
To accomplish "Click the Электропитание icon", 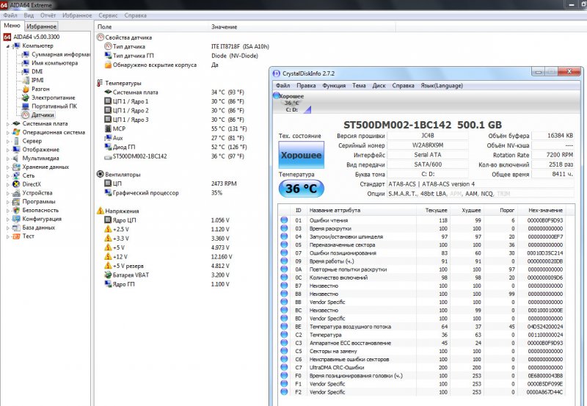I will coord(26,98).
